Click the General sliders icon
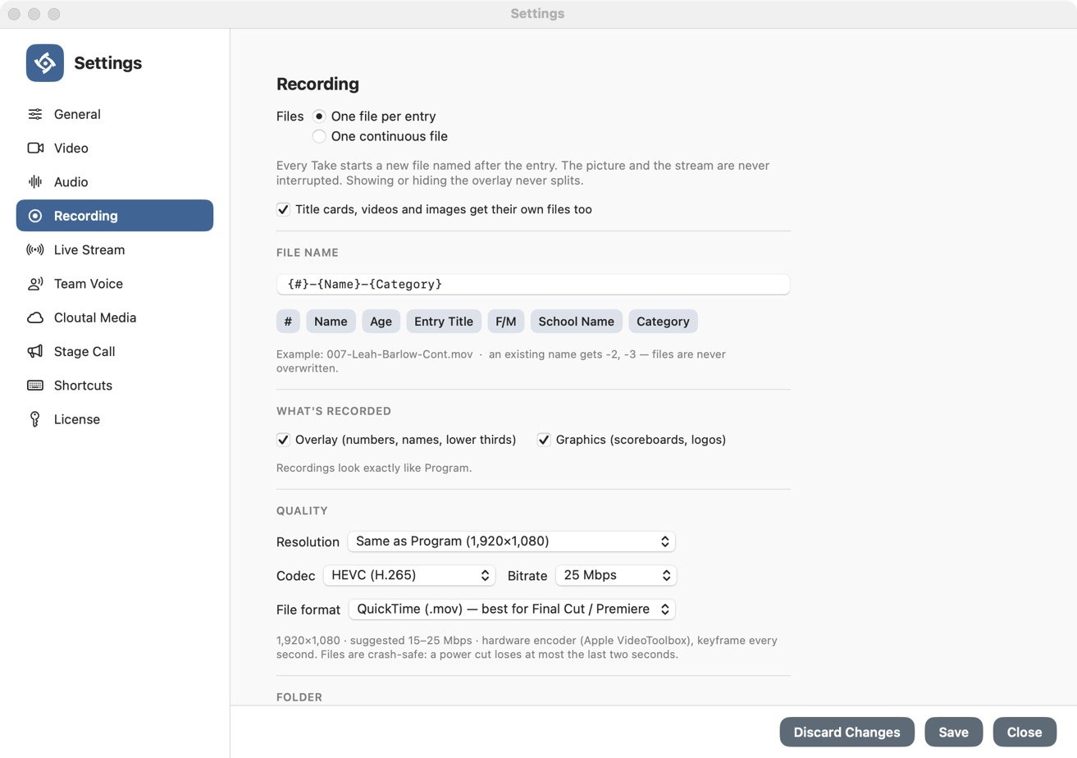The image size is (1077, 758). click(35, 114)
